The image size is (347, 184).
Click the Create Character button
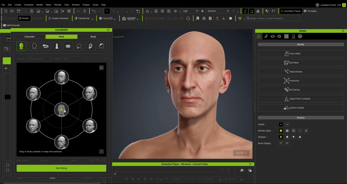tap(58, 18)
